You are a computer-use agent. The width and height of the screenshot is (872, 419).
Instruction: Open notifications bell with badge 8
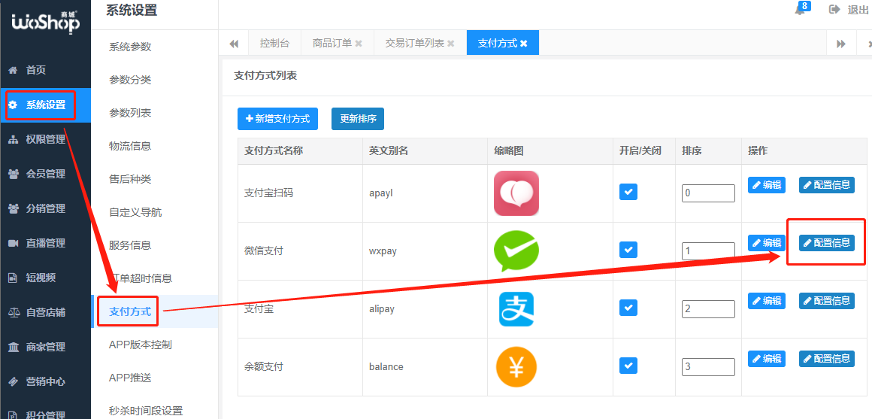coord(801,10)
